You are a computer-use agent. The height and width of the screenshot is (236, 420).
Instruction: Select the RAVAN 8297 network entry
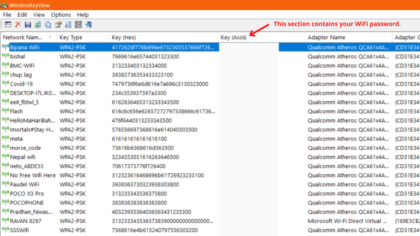pyautogui.click(x=26, y=221)
